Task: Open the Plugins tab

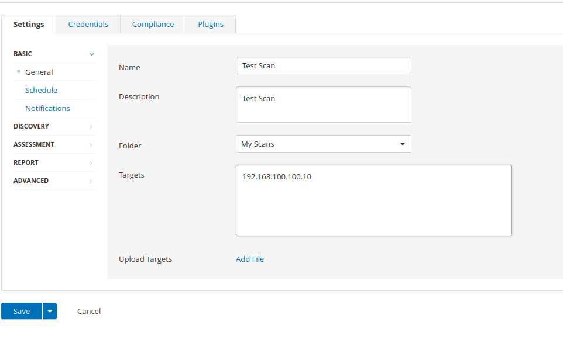Action: click(x=211, y=24)
